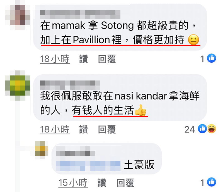Image resolution: width=223 pixels, height=192 pixels.
Task: Open 18小時 timestamp of nasi kandar comment
Action: point(55,129)
